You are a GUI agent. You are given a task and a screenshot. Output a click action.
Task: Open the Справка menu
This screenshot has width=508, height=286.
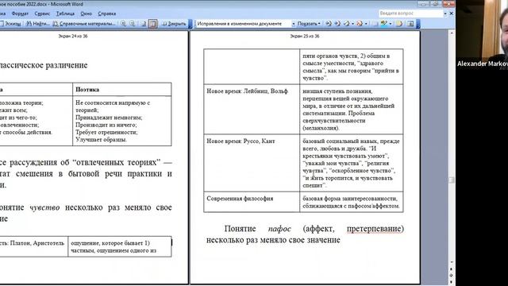tap(106, 14)
